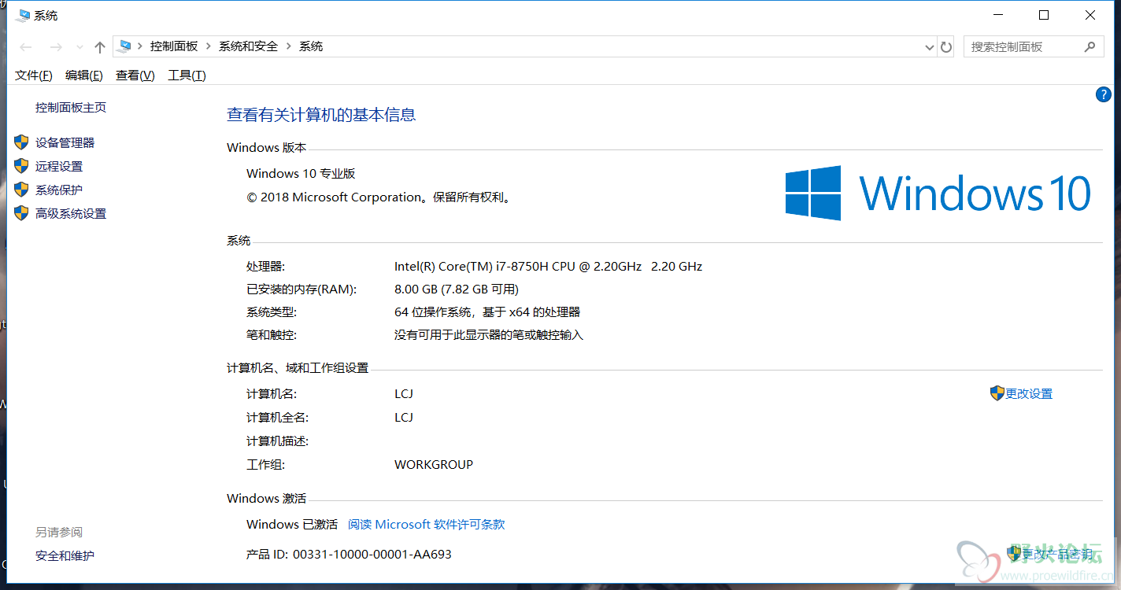Click the 64 位操作系统 system type text
Image resolution: width=1121 pixels, height=590 pixels.
[x=487, y=312]
